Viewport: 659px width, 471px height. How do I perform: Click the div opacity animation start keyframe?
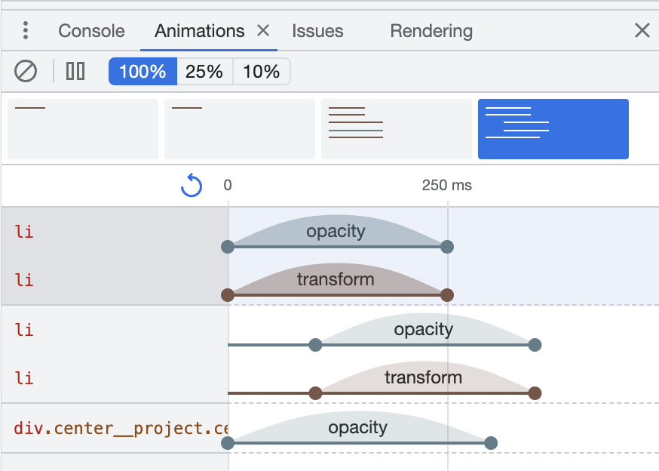pyautogui.click(x=228, y=443)
